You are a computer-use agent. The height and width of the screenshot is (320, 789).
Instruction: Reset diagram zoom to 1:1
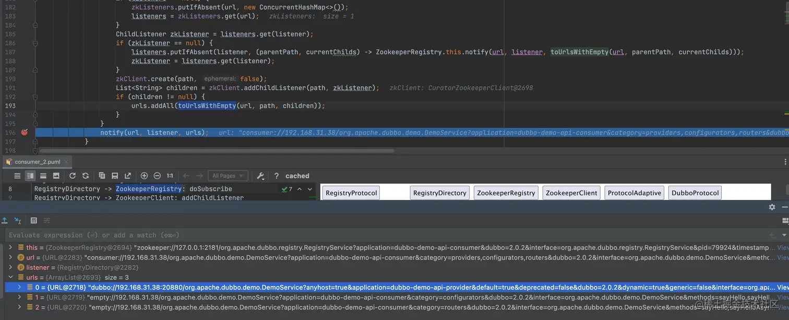(170, 176)
